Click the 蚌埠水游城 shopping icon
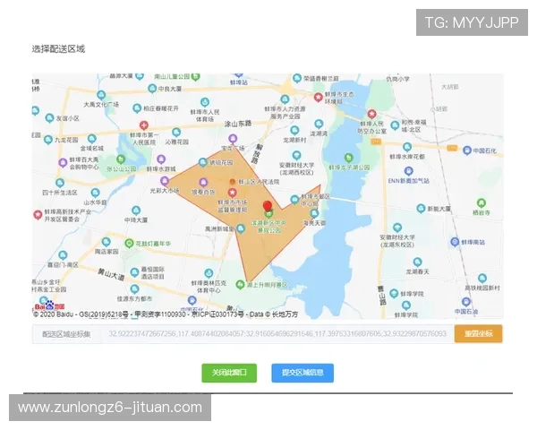Viewport: 537px width, 430px height. 161,159
